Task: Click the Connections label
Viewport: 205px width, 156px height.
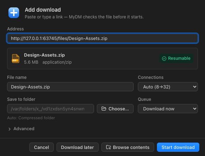Action: (151, 77)
